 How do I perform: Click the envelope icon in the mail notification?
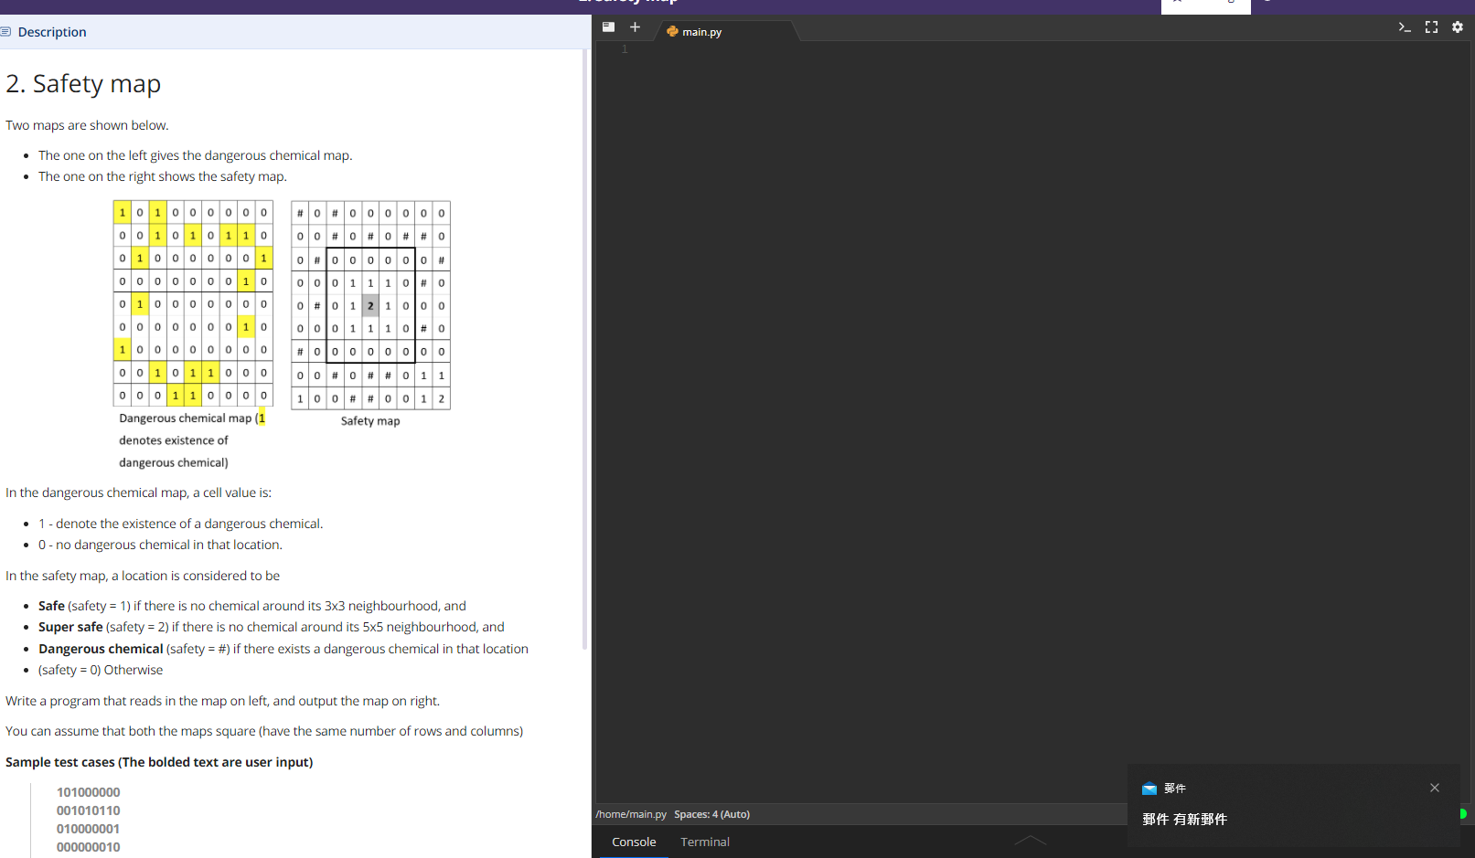pyautogui.click(x=1149, y=788)
